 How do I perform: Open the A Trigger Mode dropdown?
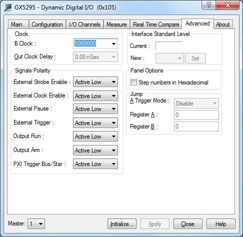click(196, 103)
